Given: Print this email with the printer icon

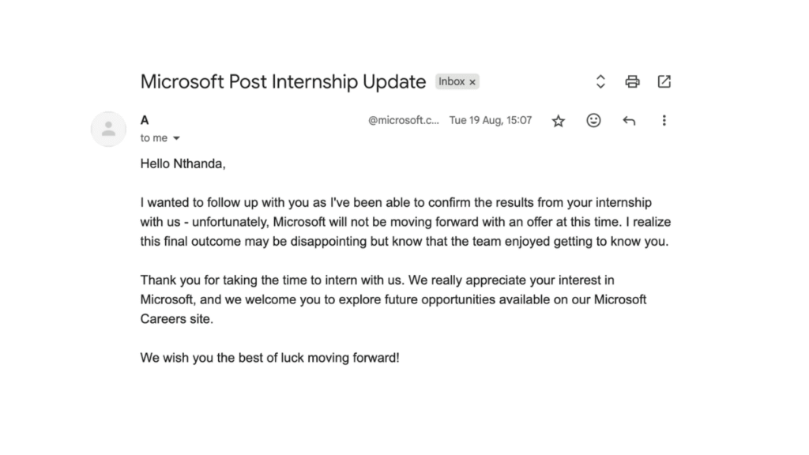Looking at the screenshot, I should coord(632,81).
